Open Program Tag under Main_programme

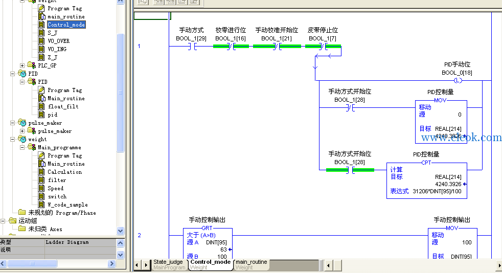point(64,155)
